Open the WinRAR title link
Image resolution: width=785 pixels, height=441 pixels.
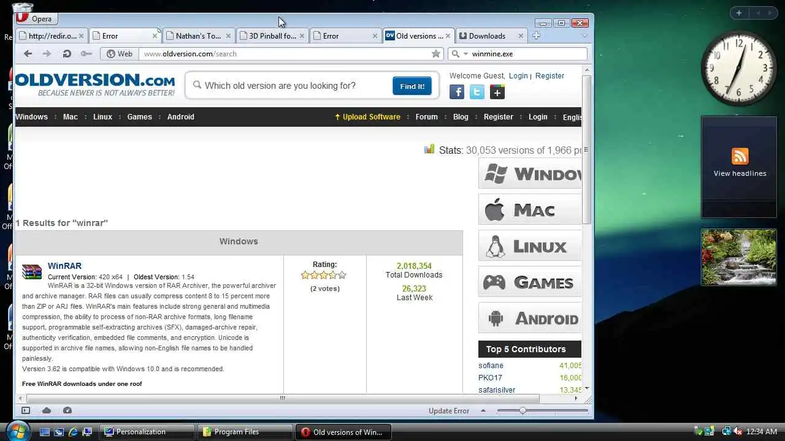point(64,266)
